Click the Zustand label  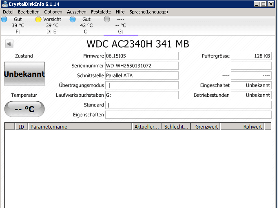pyautogui.click(x=24, y=56)
